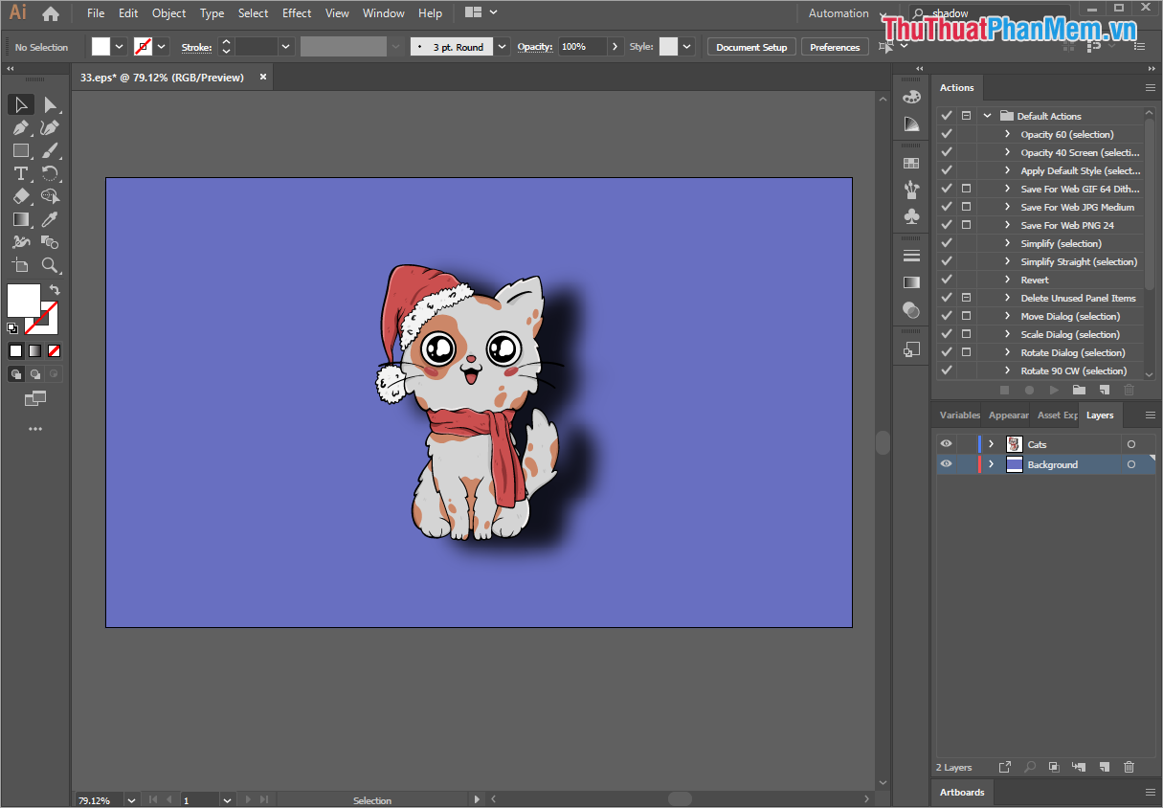
Task: Open the Gradient panel icon
Action: [x=911, y=281]
